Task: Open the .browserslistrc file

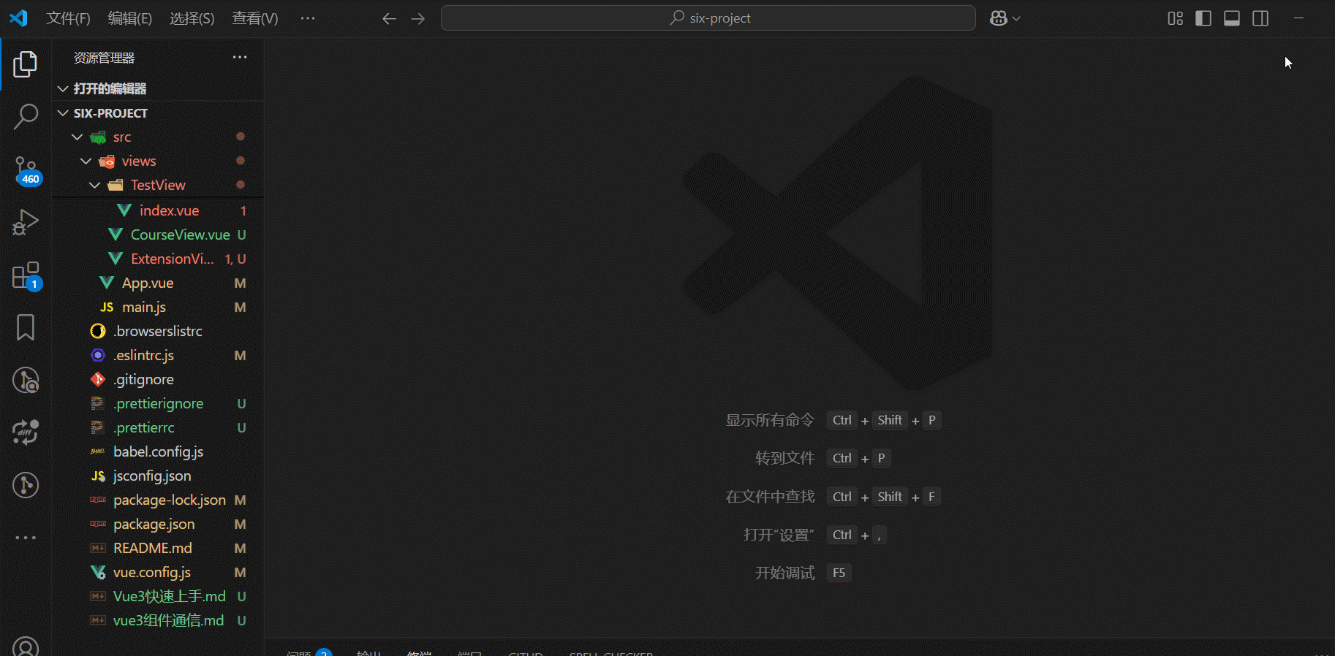Action: pos(158,331)
